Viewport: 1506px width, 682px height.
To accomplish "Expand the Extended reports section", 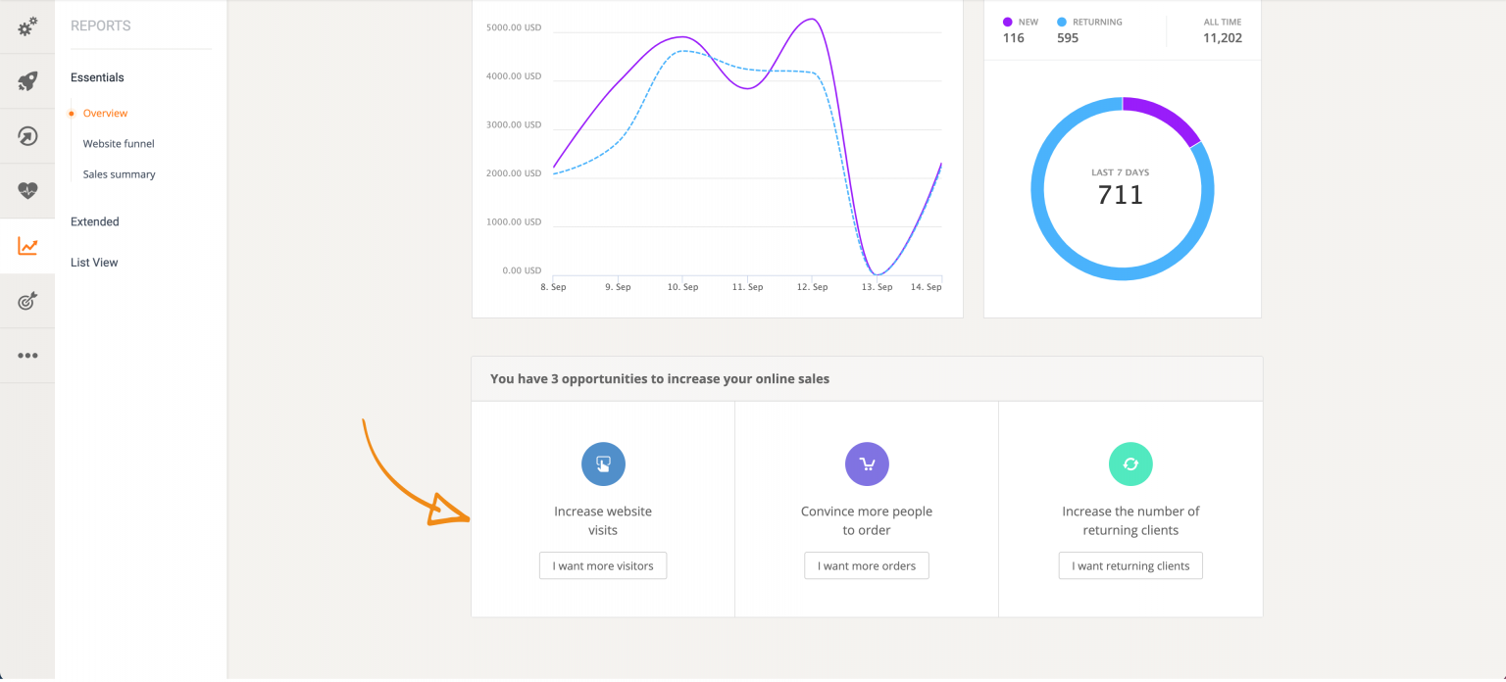I will 94,221.
